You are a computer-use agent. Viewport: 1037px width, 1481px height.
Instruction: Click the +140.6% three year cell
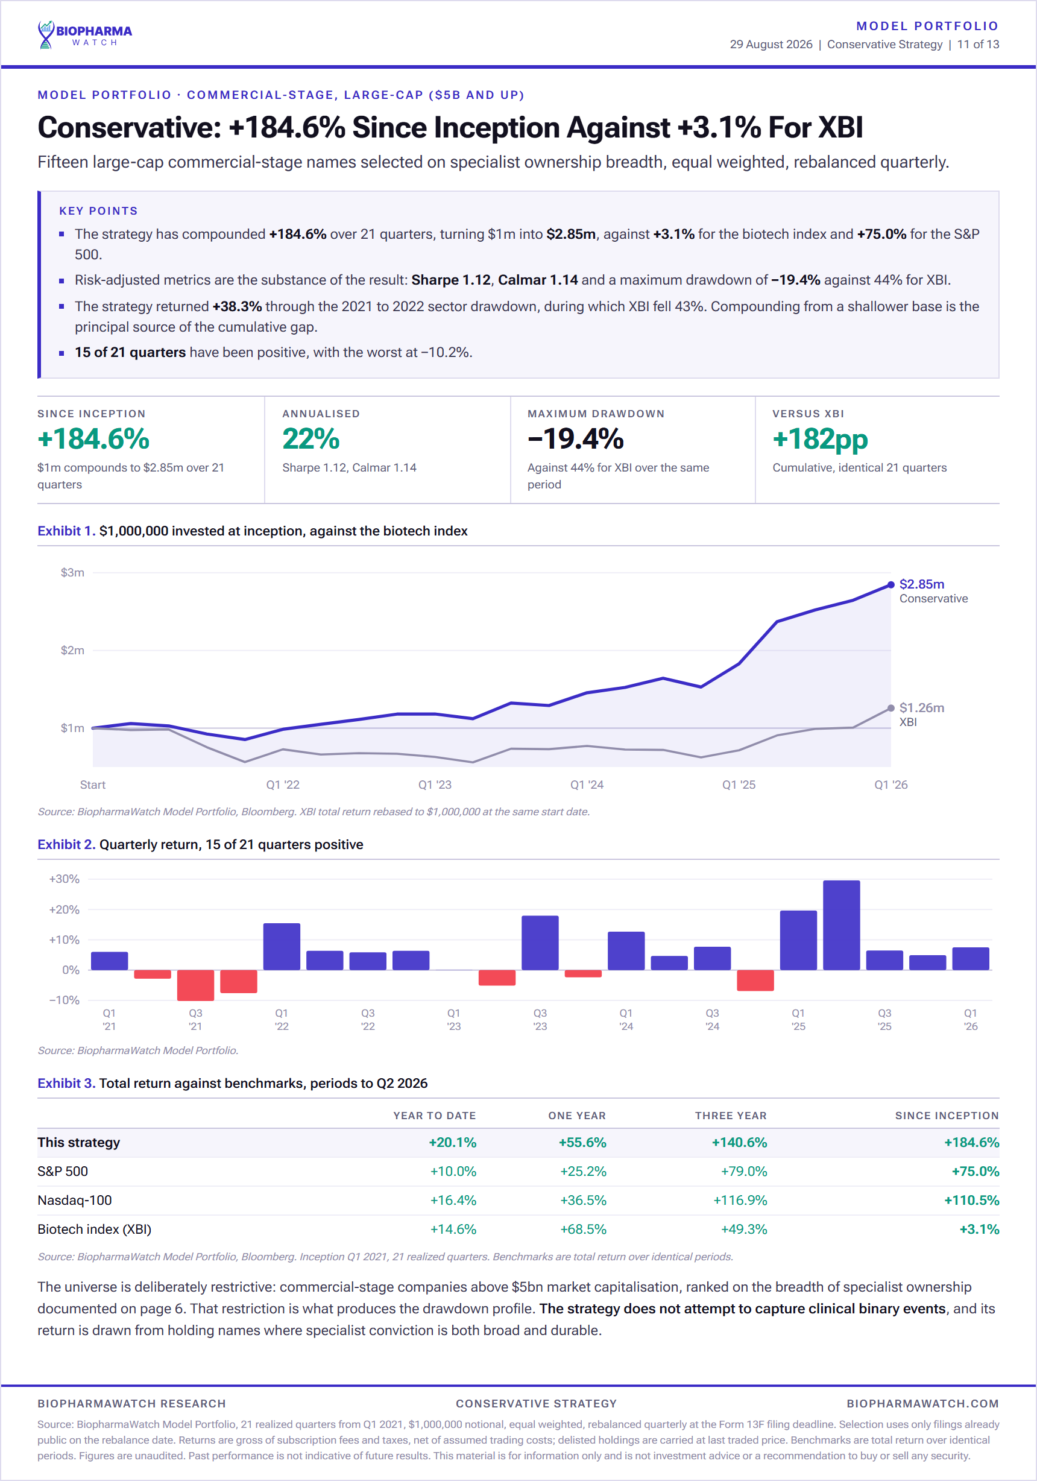[x=739, y=1142]
